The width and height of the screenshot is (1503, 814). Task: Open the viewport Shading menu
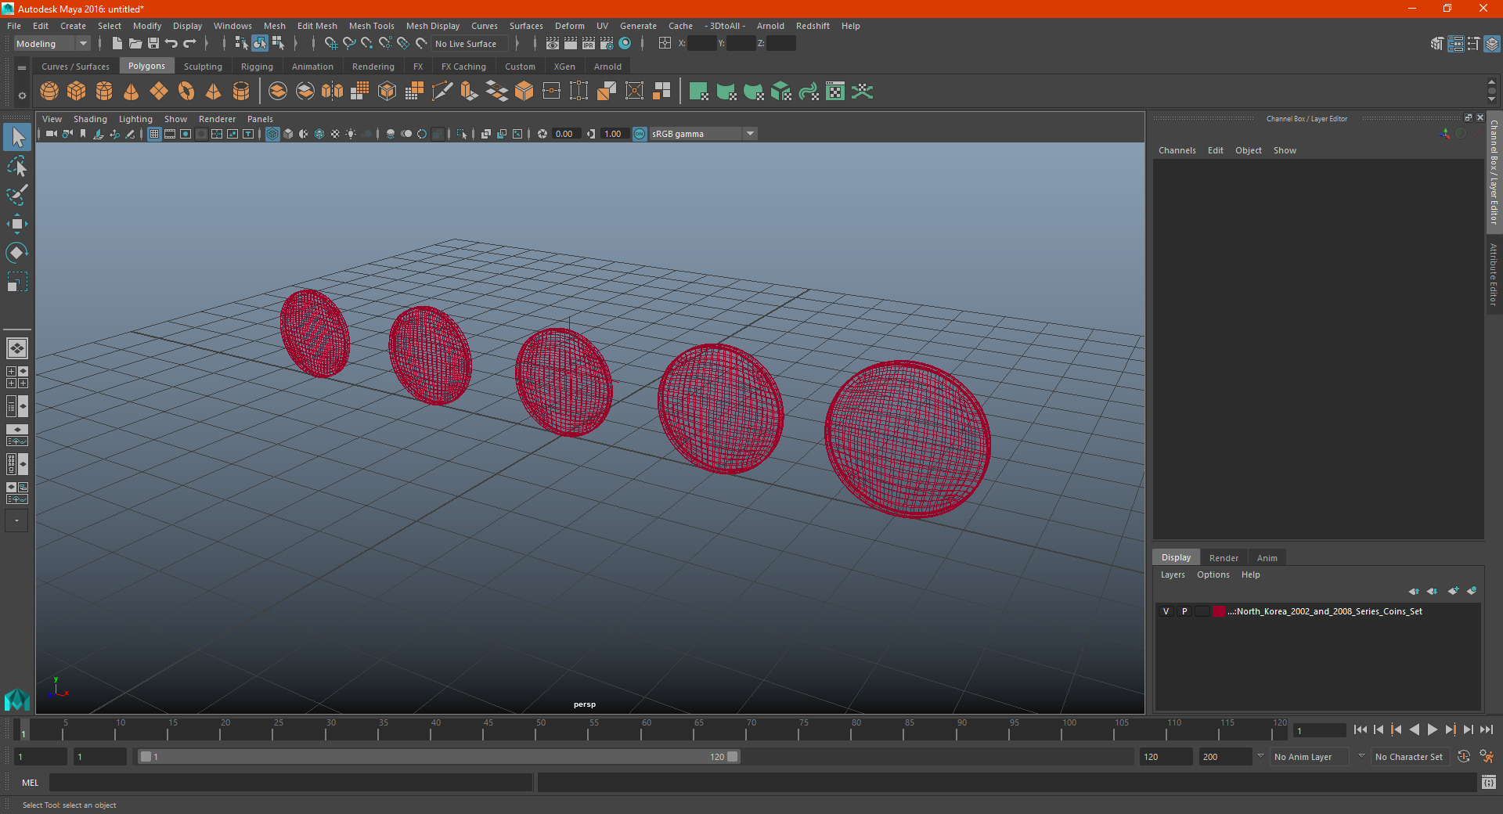(90, 119)
